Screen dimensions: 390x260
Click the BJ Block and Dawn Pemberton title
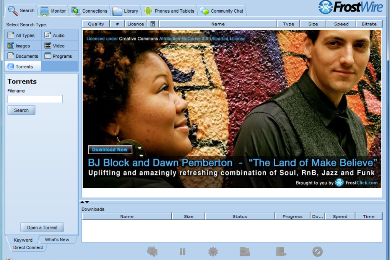(160, 163)
